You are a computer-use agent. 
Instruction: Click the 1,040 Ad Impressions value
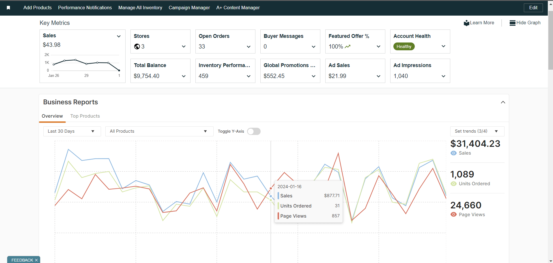(x=401, y=76)
